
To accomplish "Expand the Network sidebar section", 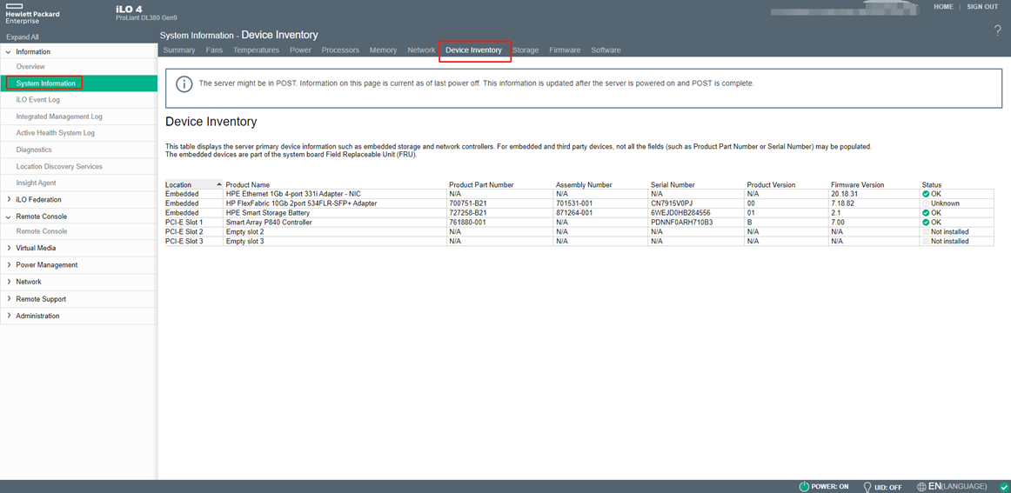I will (9, 282).
